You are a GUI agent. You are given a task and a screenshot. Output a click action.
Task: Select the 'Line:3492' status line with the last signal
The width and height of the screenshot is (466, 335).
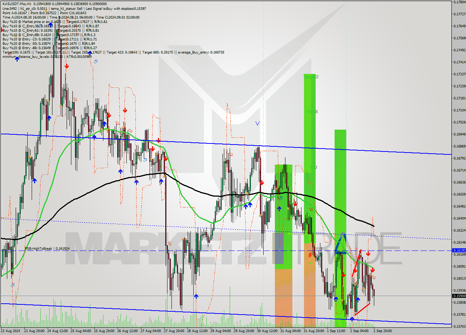click(74, 8)
